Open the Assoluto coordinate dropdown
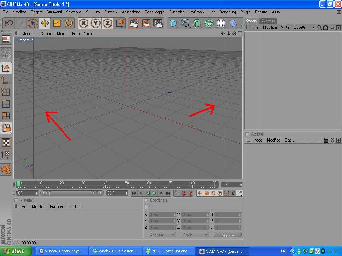The height and width of the screenshot is (256, 342). coord(162,235)
